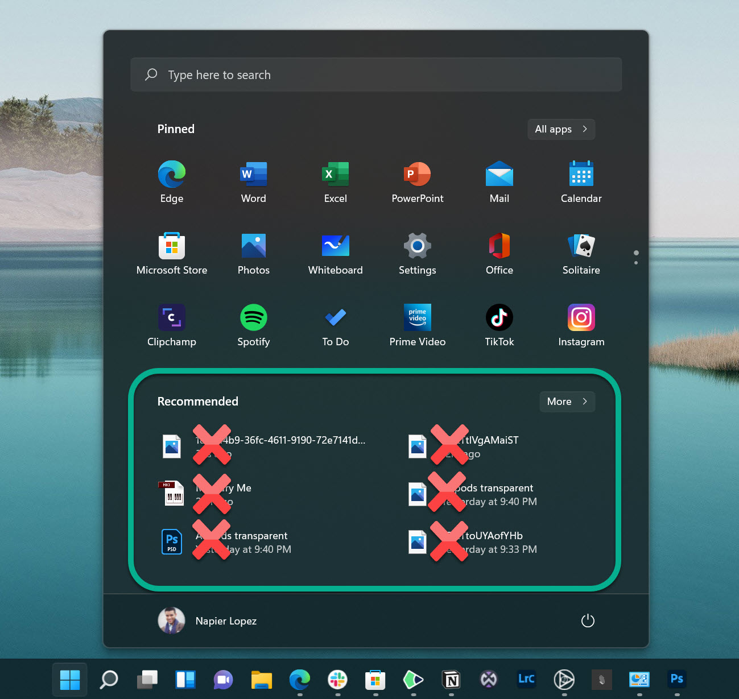Viewport: 739px width, 699px height.
Task: Start PowerPoint from the pinned apps
Action: [x=418, y=182]
